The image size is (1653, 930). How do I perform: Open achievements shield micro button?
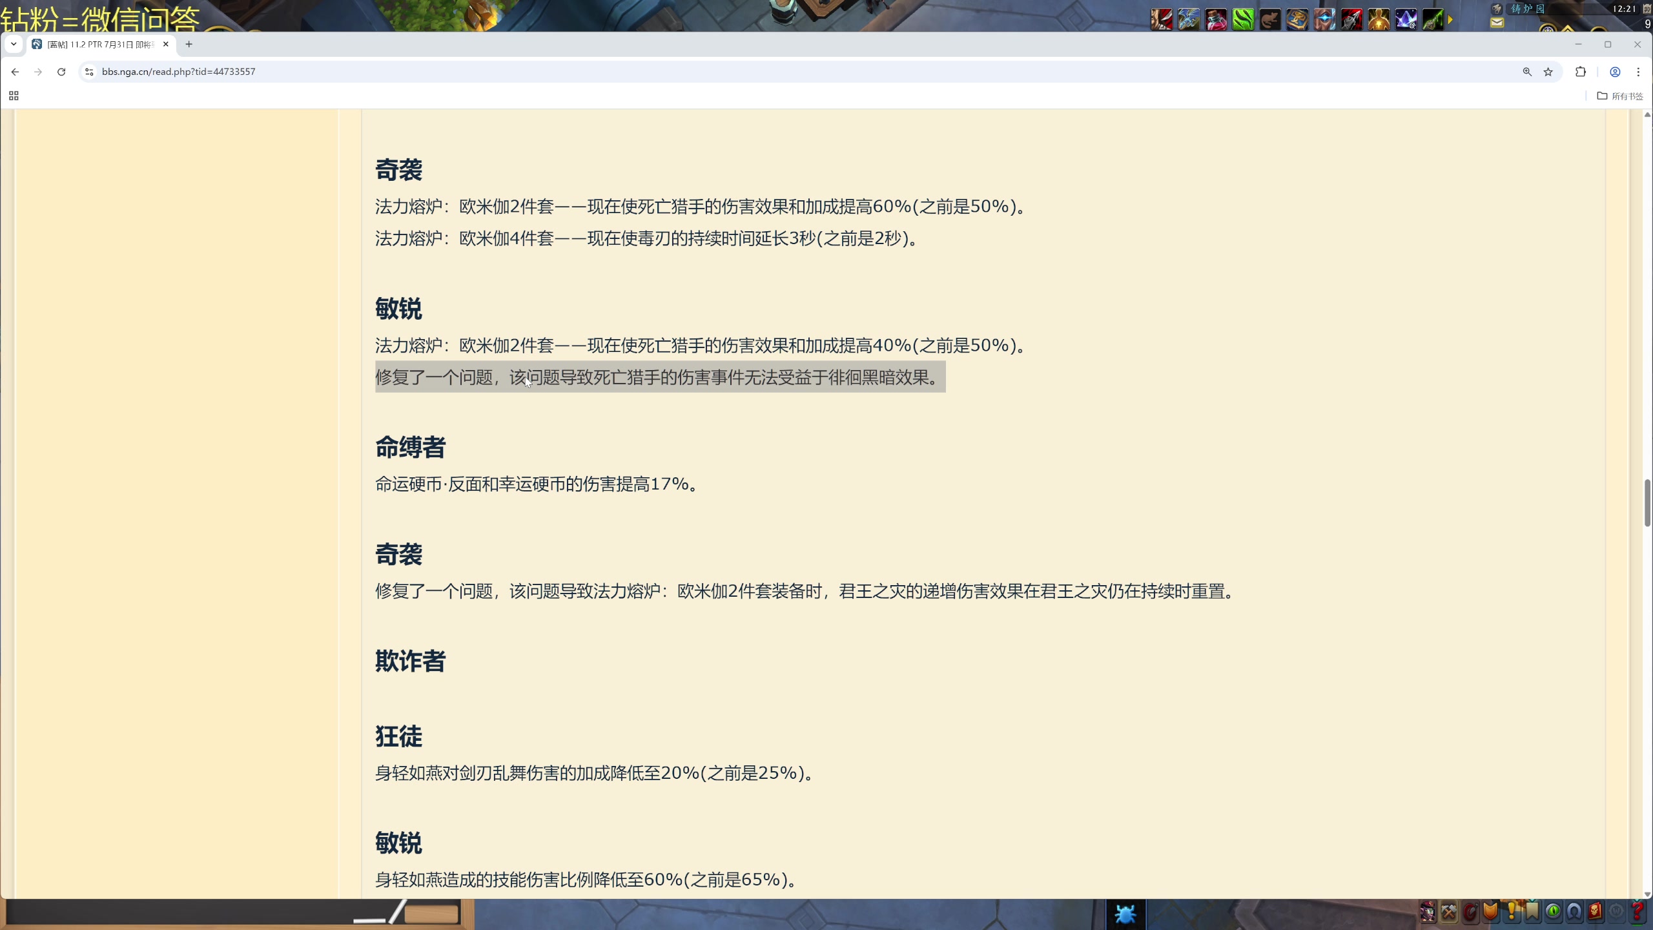click(x=1491, y=911)
